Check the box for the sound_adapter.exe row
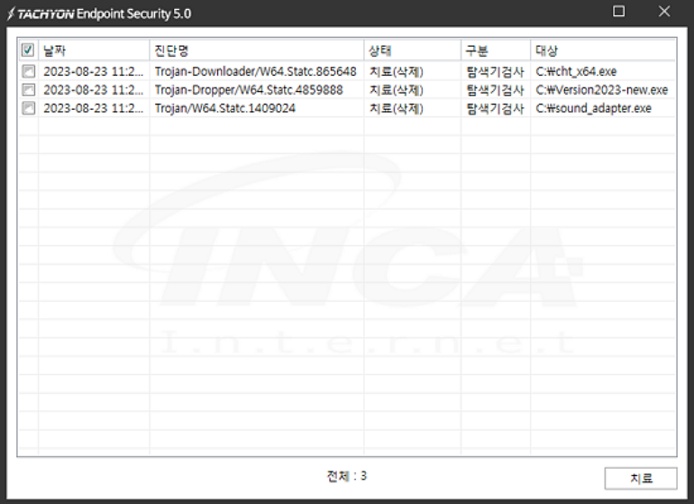This screenshot has width=694, height=504. [28, 108]
